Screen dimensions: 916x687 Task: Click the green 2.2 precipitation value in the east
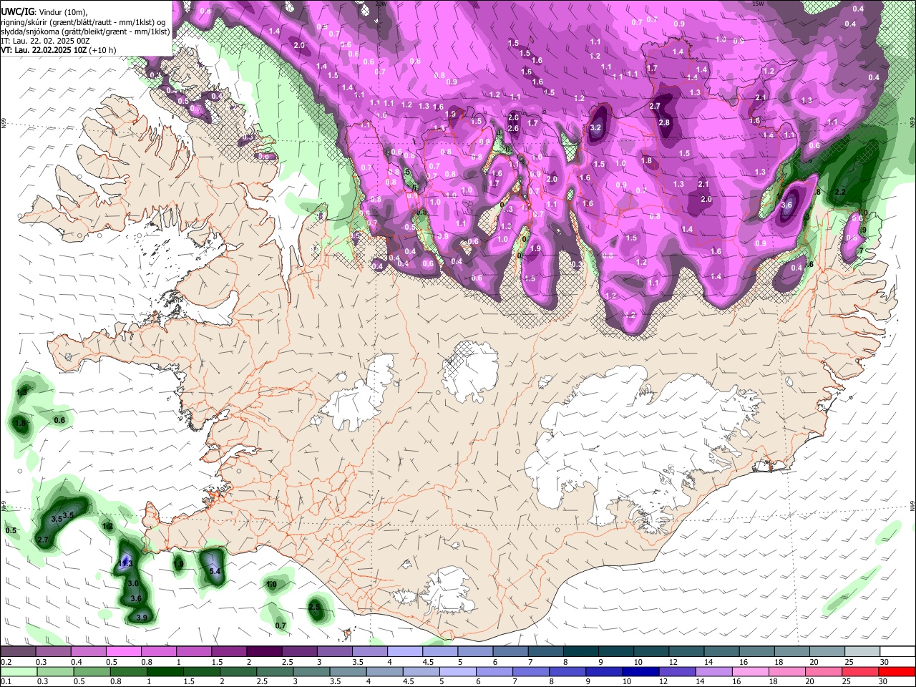[x=840, y=192]
